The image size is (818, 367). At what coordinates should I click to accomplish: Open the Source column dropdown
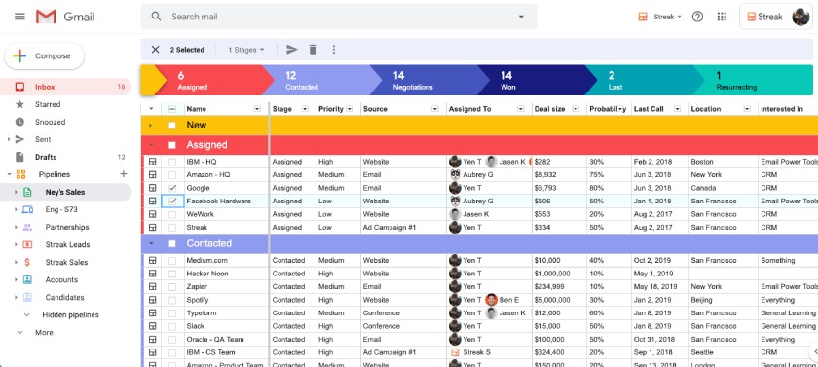click(x=435, y=109)
